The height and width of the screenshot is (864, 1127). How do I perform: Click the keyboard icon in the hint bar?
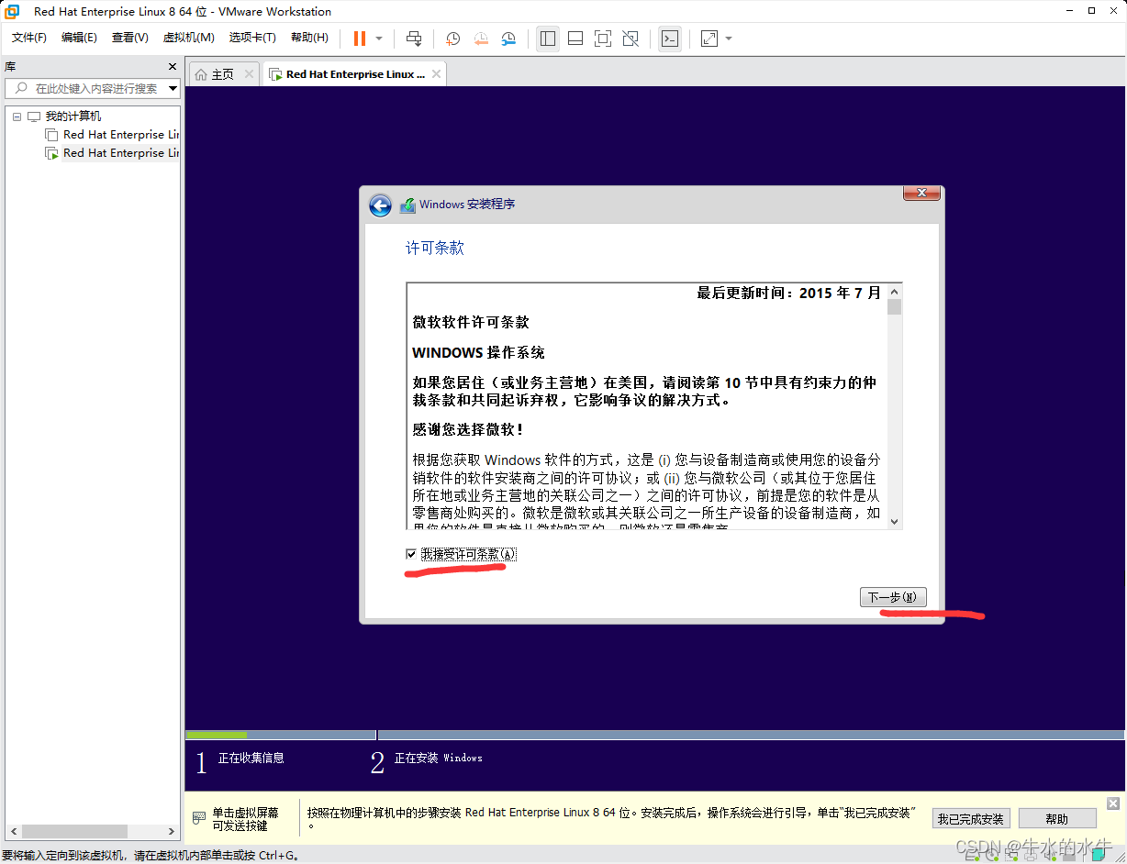click(x=199, y=818)
